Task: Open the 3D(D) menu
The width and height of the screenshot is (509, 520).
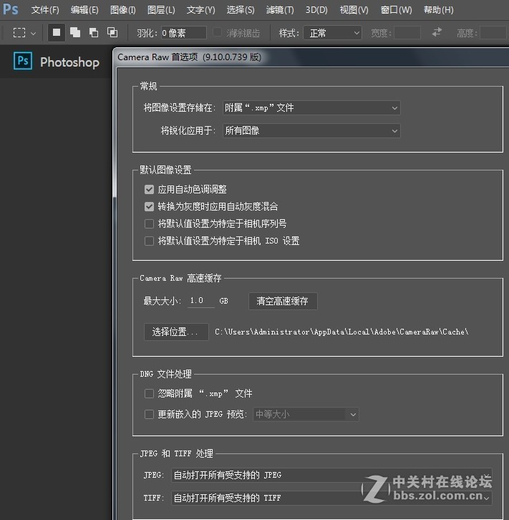Action: click(316, 10)
